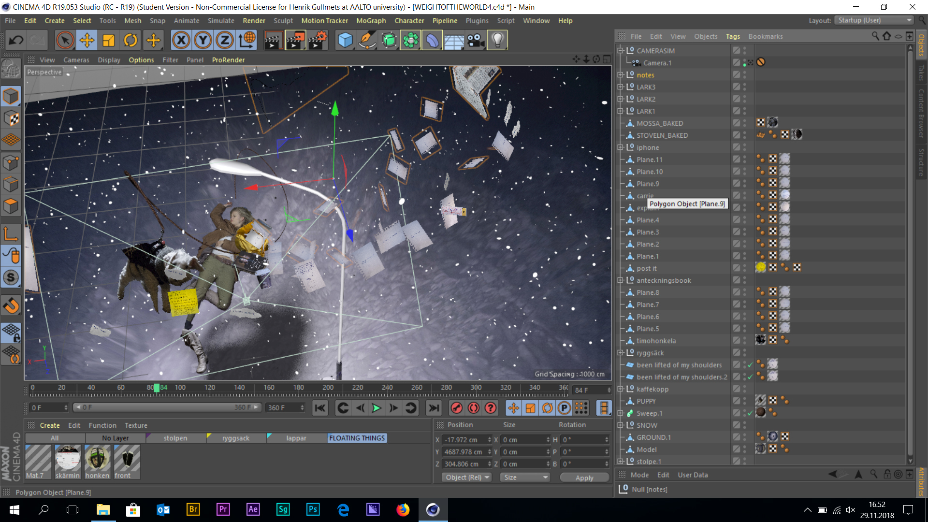Image resolution: width=928 pixels, height=522 pixels.
Task: Open the Layout dropdown showing Startup (User)
Action: (875, 20)
